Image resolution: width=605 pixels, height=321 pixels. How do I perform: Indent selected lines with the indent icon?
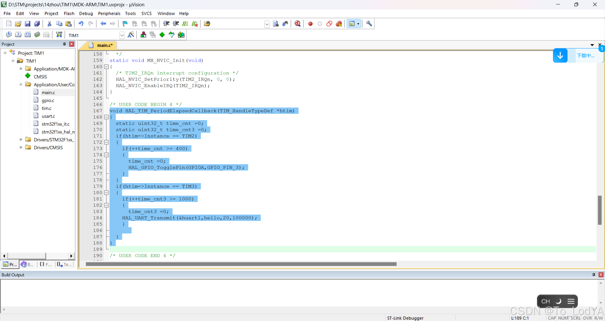(166, 24)
